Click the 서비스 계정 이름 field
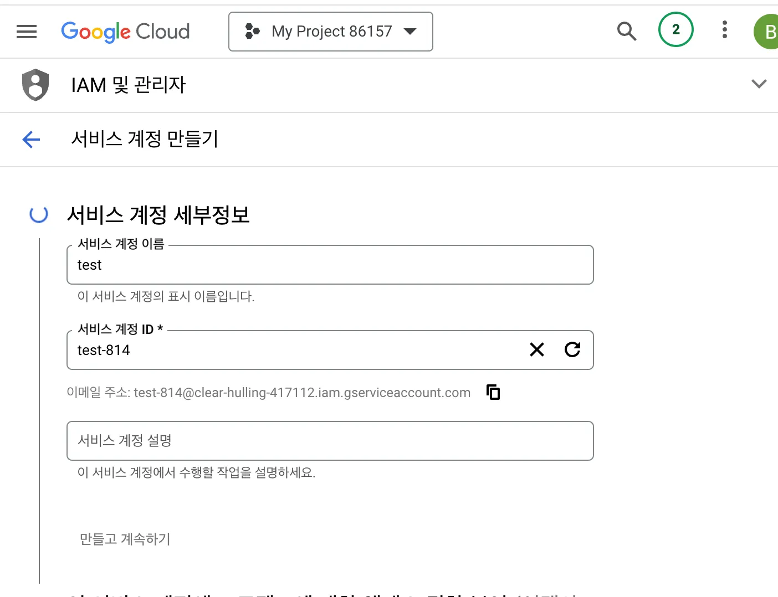Image resolution: width=778 pixels, height=597 pixels. tap(330, 265)
